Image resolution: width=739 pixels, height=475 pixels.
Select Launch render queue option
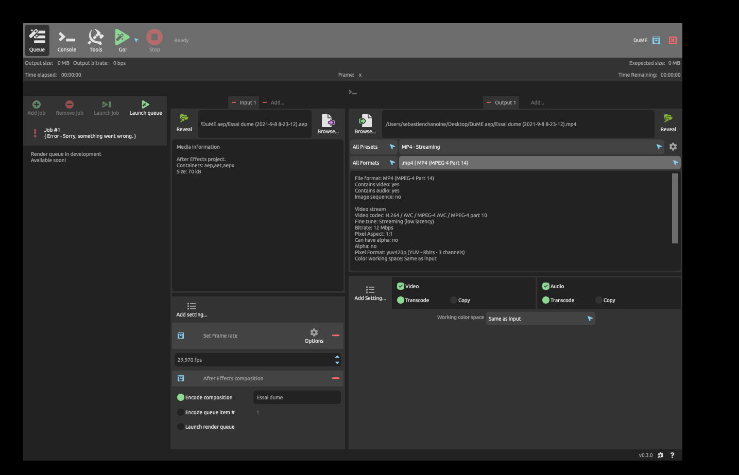(181, 427)
